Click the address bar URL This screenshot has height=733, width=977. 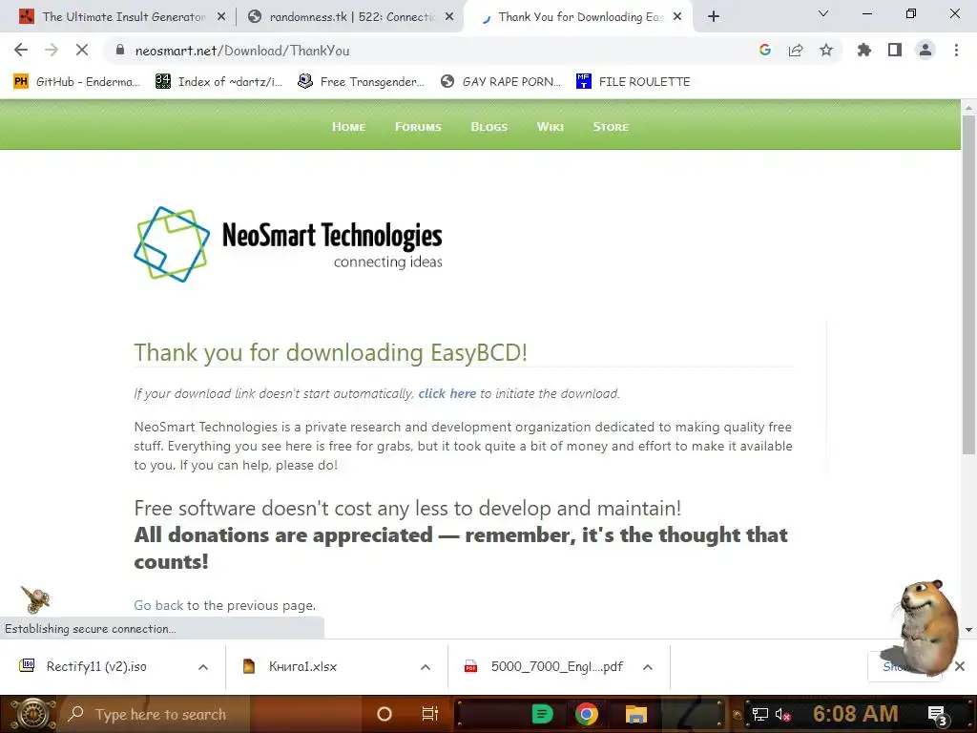[242, 51]
